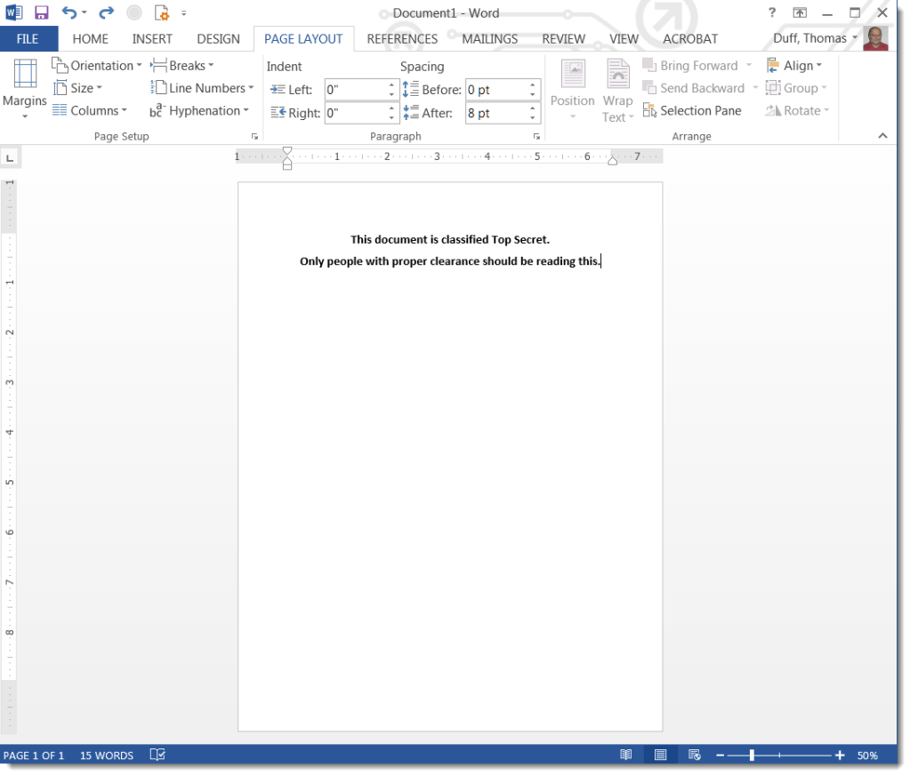The image size is (910, 776).
Task: Open the FILE menu
Action: pyautogui.click(x=28, y=38)
